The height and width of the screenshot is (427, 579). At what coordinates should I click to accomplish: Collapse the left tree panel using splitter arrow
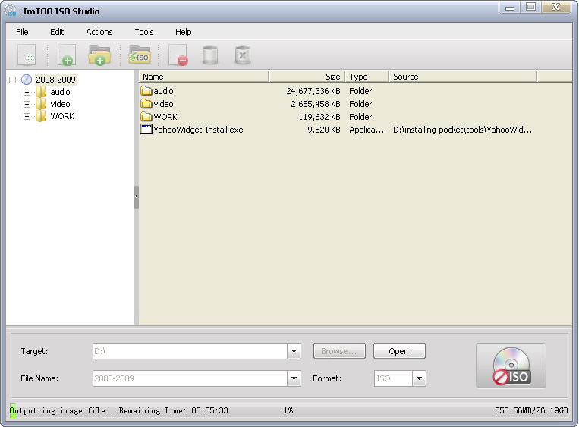pyautogui.click(x=137, y=196)
